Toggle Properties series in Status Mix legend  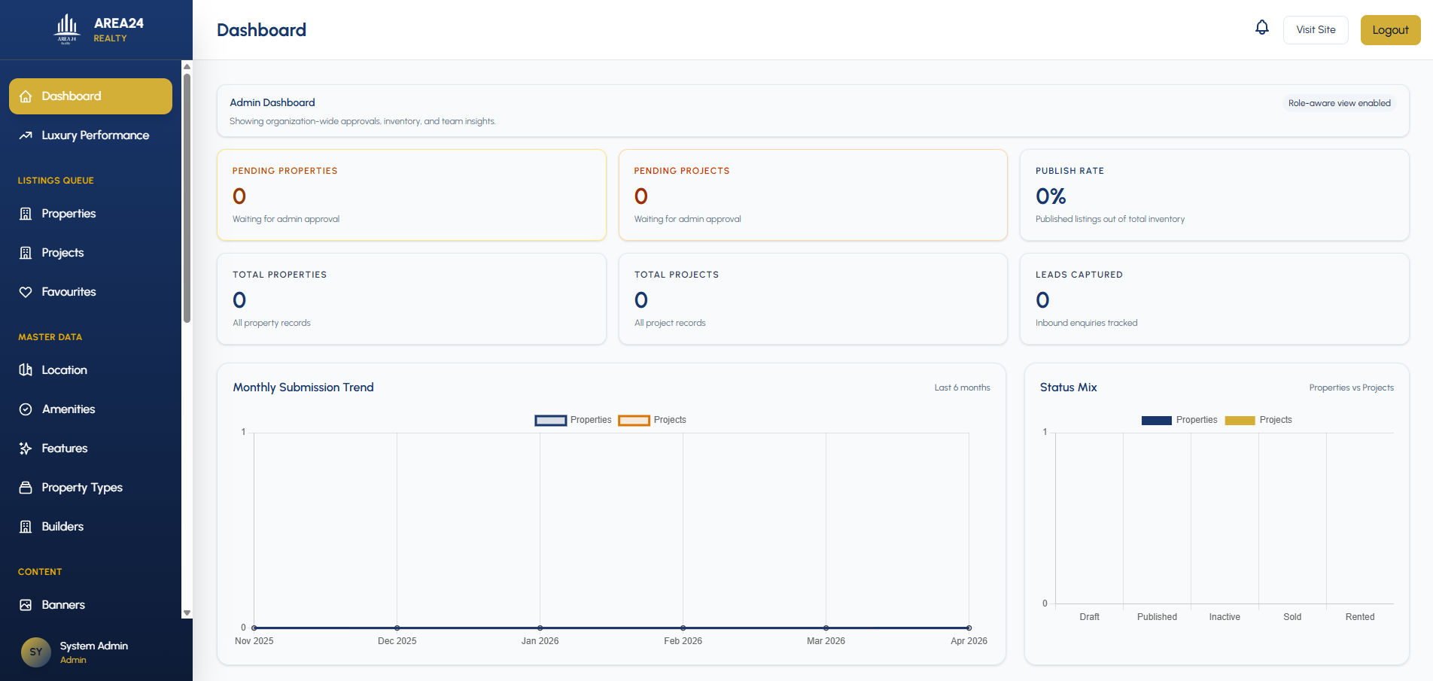[x=1179, y=420]
